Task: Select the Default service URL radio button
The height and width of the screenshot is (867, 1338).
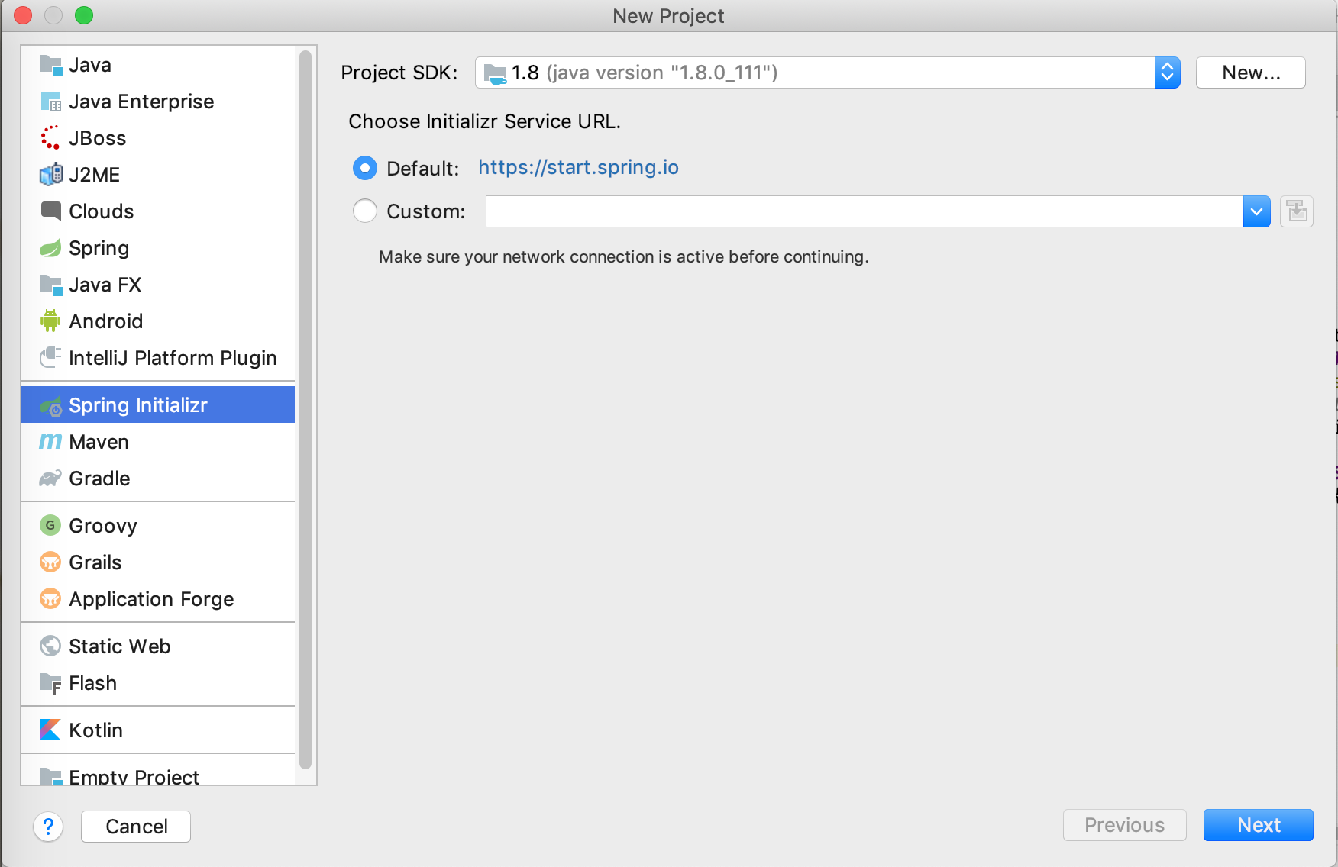Action: coord(365,168)
